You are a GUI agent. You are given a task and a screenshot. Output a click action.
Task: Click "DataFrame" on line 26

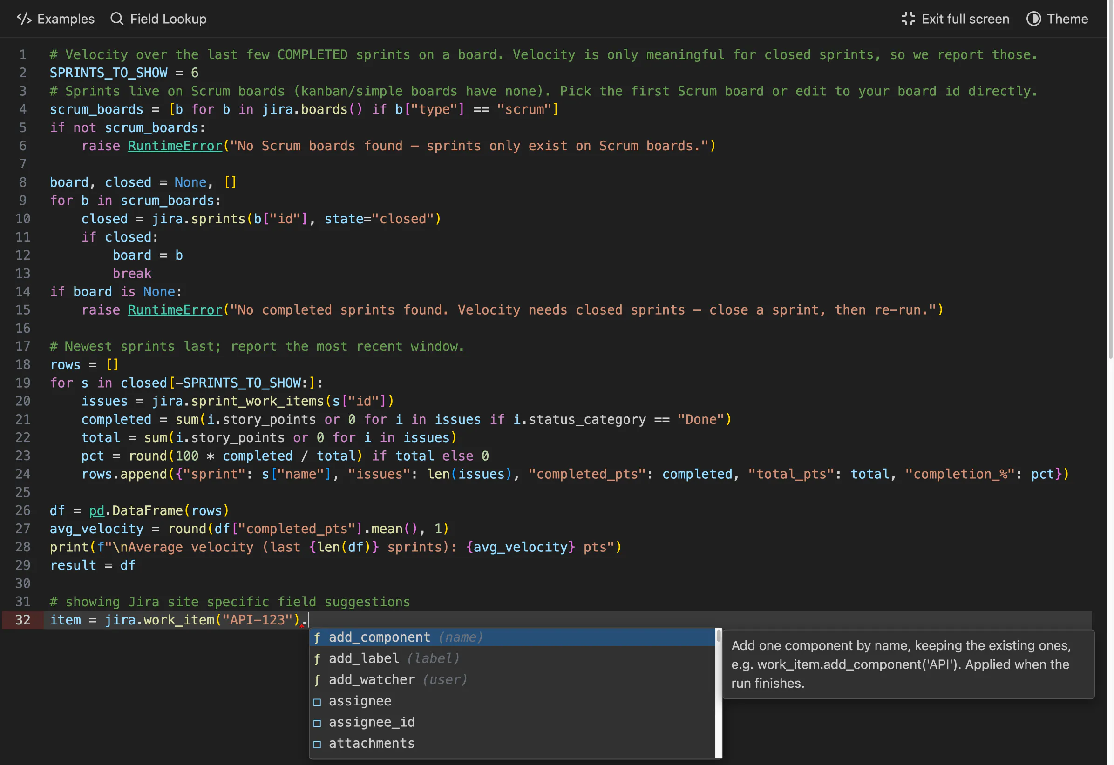(x=148, y=511)
